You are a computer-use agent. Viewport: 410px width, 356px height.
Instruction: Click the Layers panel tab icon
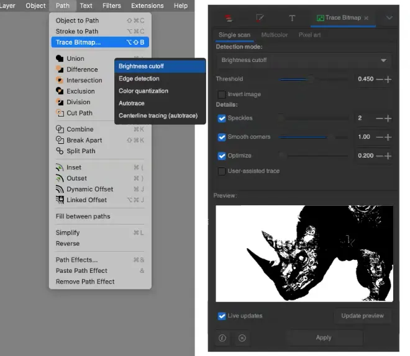227,18
